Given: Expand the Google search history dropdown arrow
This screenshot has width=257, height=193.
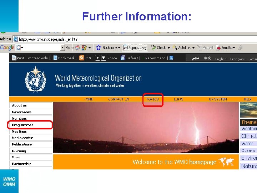Looking at the screenshot, I should click(62, 48).
